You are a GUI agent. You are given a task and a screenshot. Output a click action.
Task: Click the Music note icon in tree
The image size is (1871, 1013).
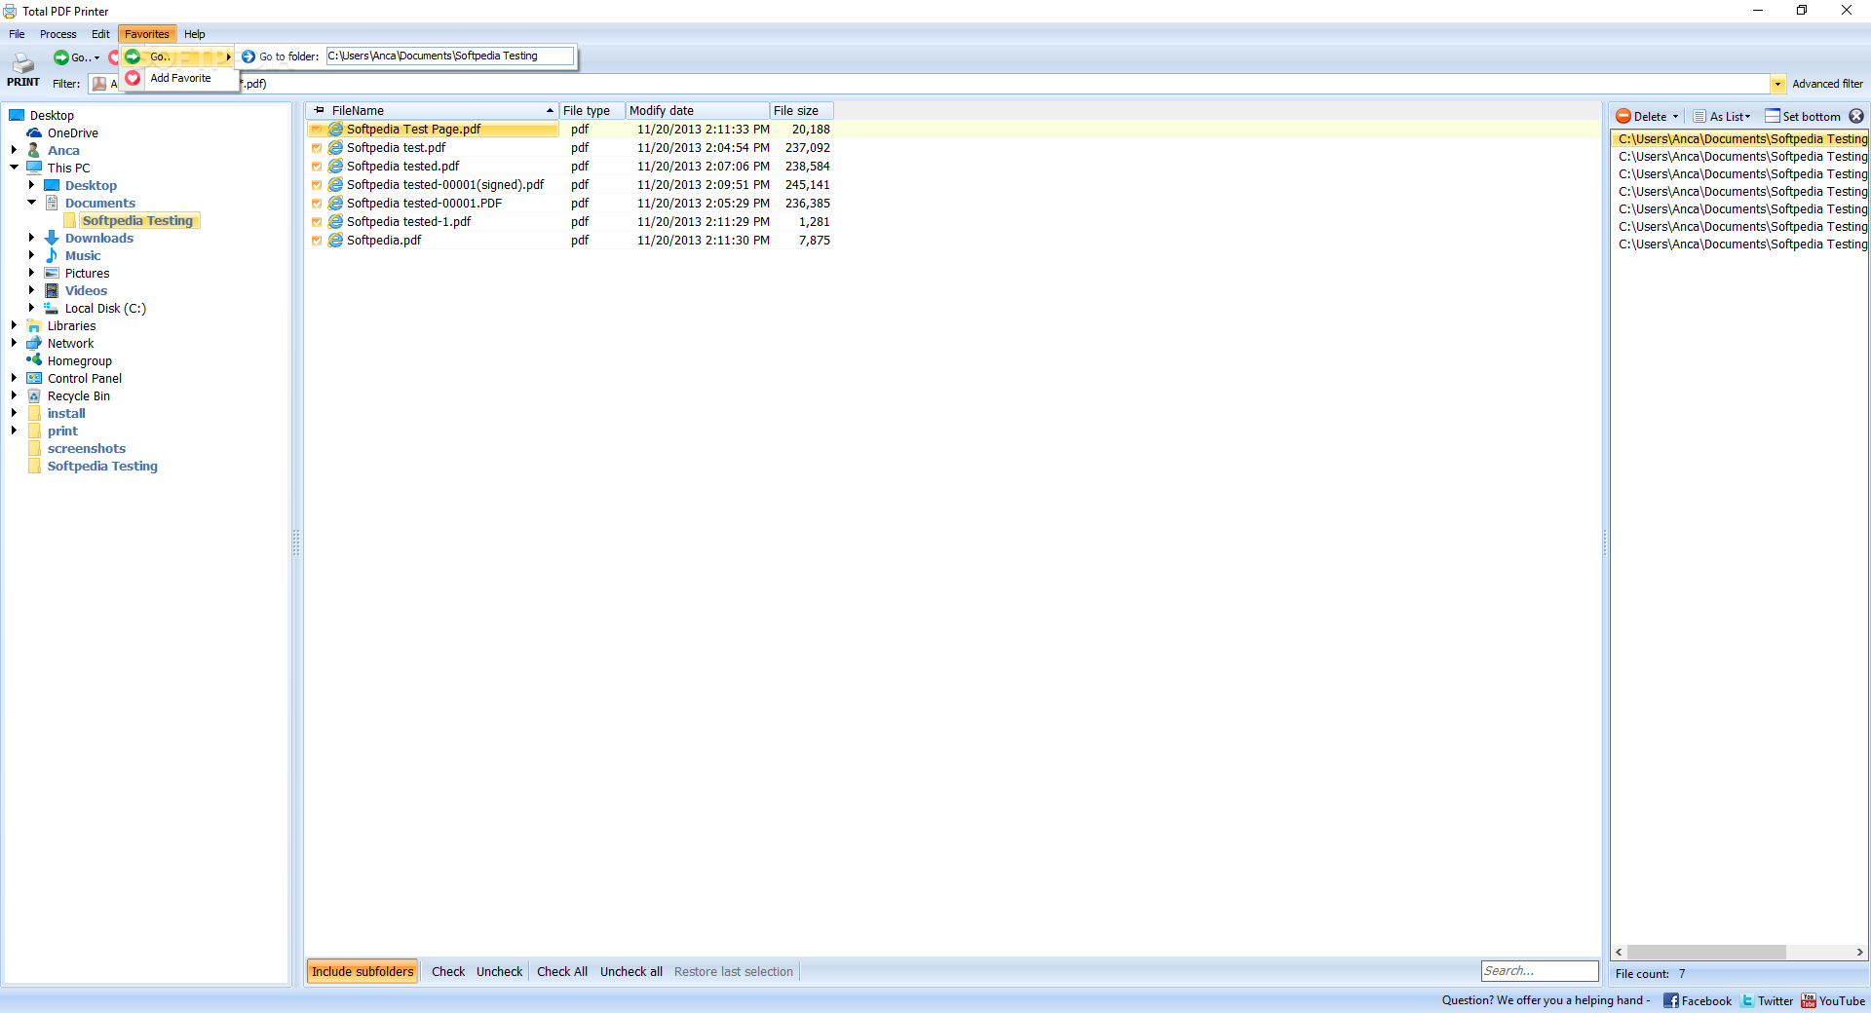click(x=52, y=256)
